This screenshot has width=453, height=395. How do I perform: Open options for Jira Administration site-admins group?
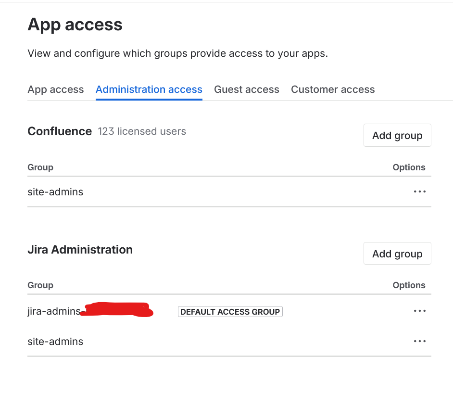tap(419, 341)
